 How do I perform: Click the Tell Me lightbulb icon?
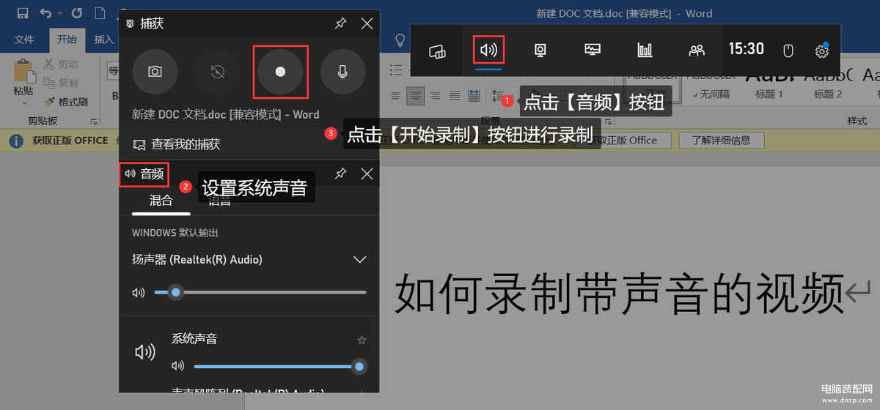click(x=400, y=40)
